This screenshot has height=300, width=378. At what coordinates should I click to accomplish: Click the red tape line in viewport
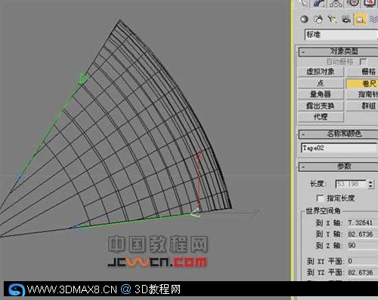click(x=198, y=179)
